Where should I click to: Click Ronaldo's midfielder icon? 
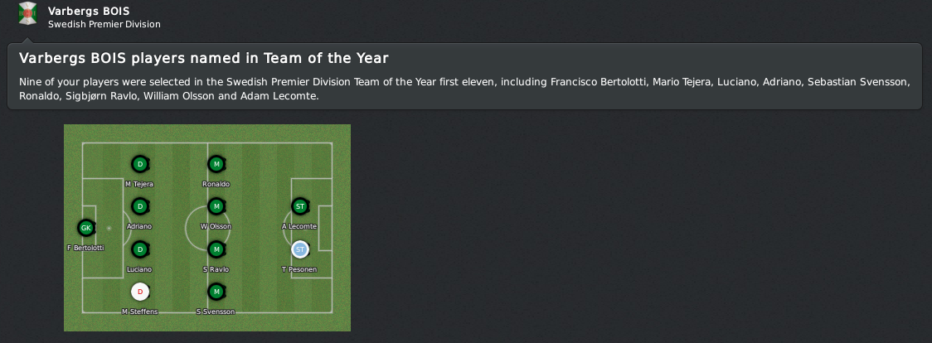click(x=216, y=164)
